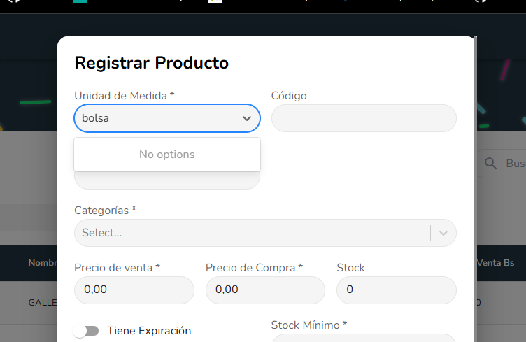Image resolution: width=526 pixels, height=342 pixels.
Task: Open the Unidad de Medida dropdown arrow
Action: [x=247, y=118]
